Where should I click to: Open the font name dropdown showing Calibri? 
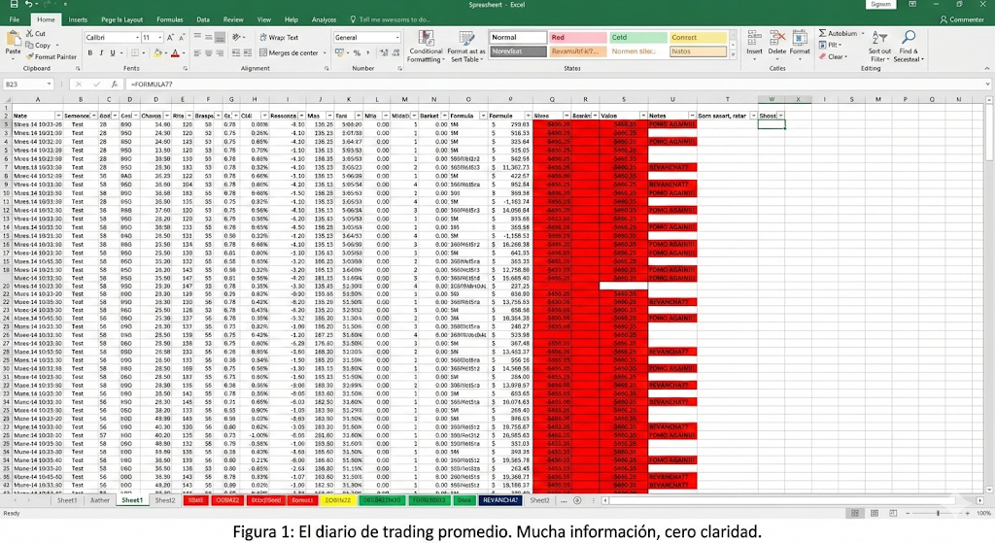(110, 38)
